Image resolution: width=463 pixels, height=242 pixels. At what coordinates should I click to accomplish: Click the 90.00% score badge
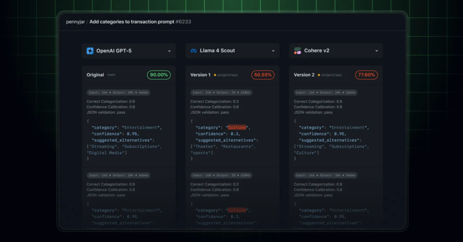159,75
